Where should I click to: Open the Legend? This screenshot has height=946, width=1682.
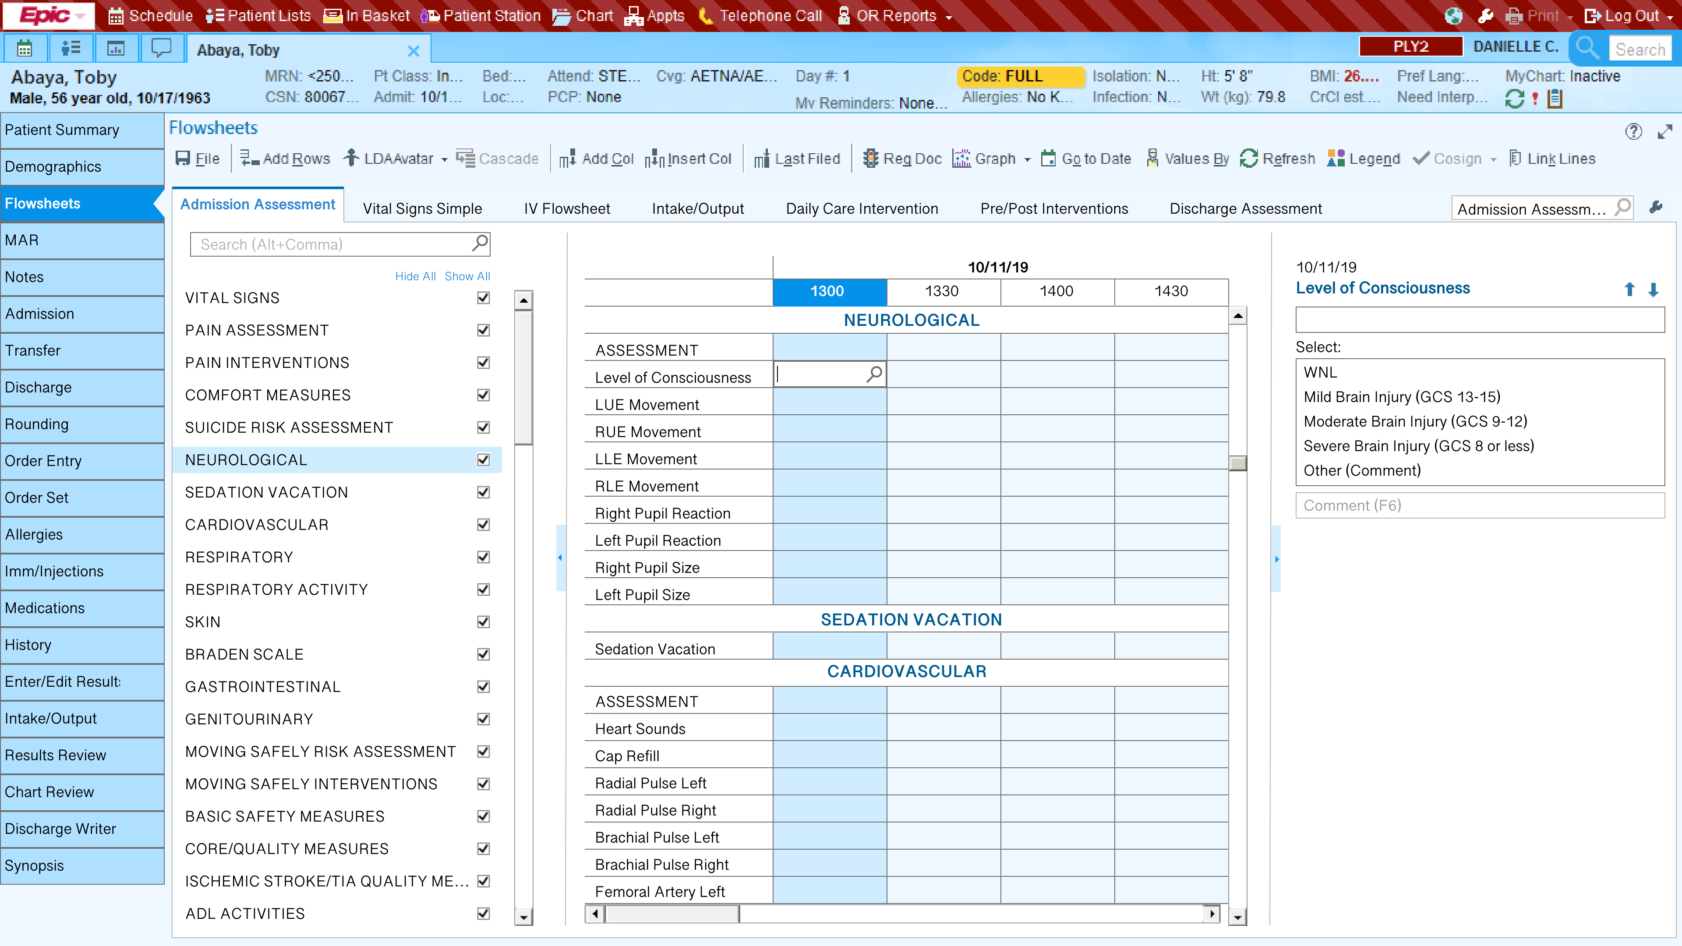[x=1364, y=159]
